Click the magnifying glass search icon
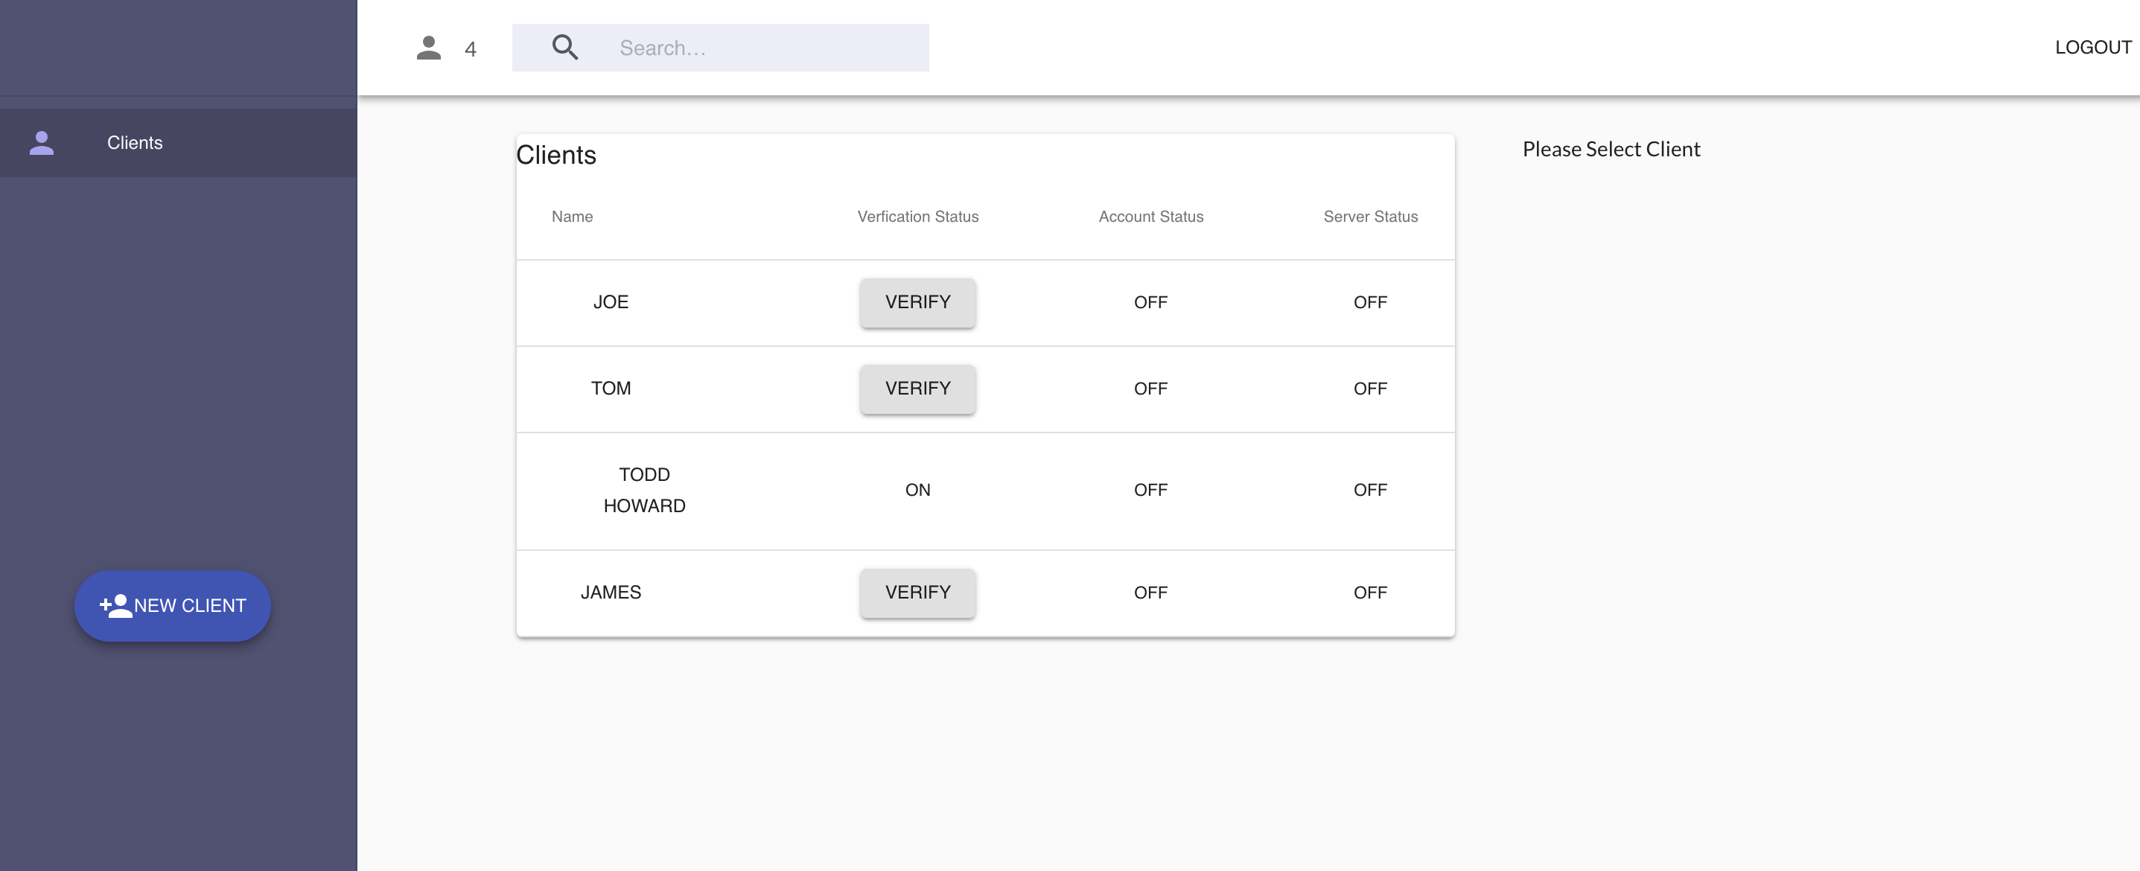 point(565,48)
